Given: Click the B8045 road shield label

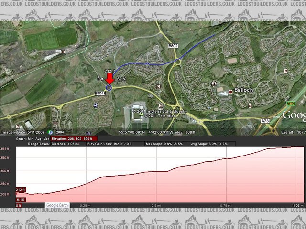Looking at the screenshot, I should pos(100,93).
